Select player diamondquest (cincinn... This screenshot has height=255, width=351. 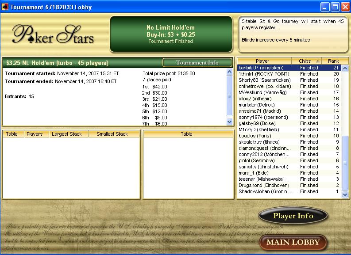[289, 148]
